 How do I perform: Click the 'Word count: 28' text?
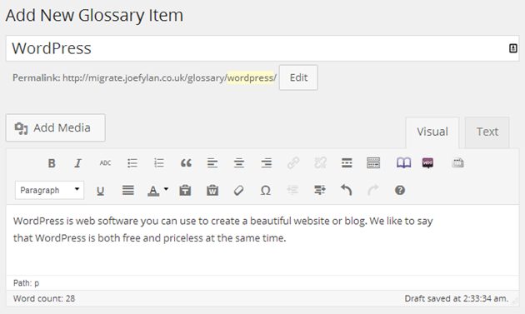coord(44,298)
